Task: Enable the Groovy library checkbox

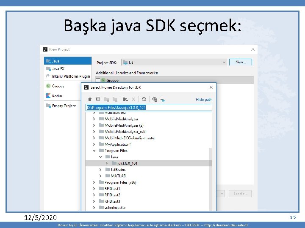Action: [x=98, y=80]
